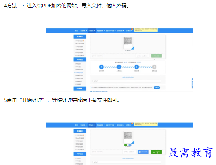
Task: Open PDF处理 section header in lower screenshot sidebar
Action: (80, 154)
